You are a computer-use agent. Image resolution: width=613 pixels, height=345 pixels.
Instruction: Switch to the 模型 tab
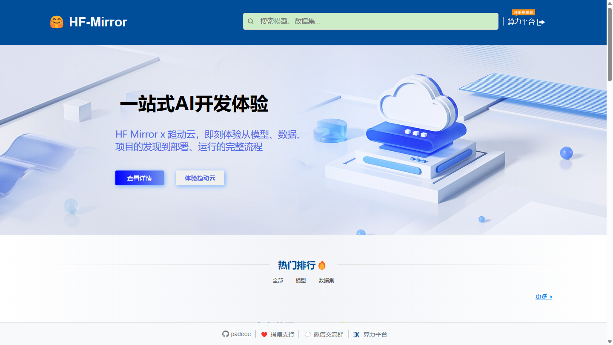point(301,281)
